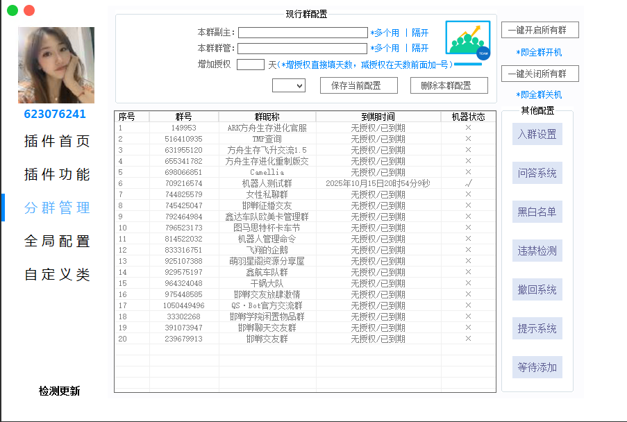Click the red circle window button
The height and width of the screenshot is (422, 627).
tap(29, 10)
